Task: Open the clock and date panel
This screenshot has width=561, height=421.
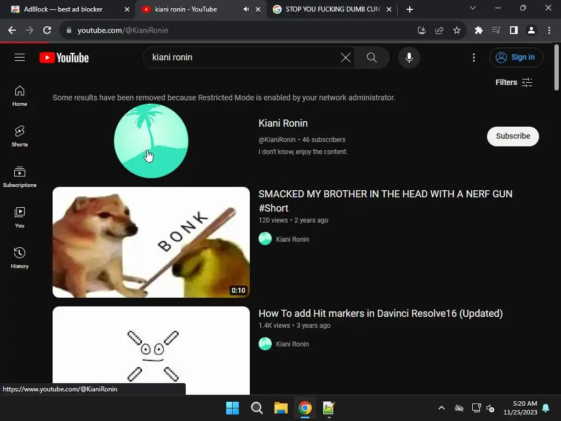Action: (520, 408)
